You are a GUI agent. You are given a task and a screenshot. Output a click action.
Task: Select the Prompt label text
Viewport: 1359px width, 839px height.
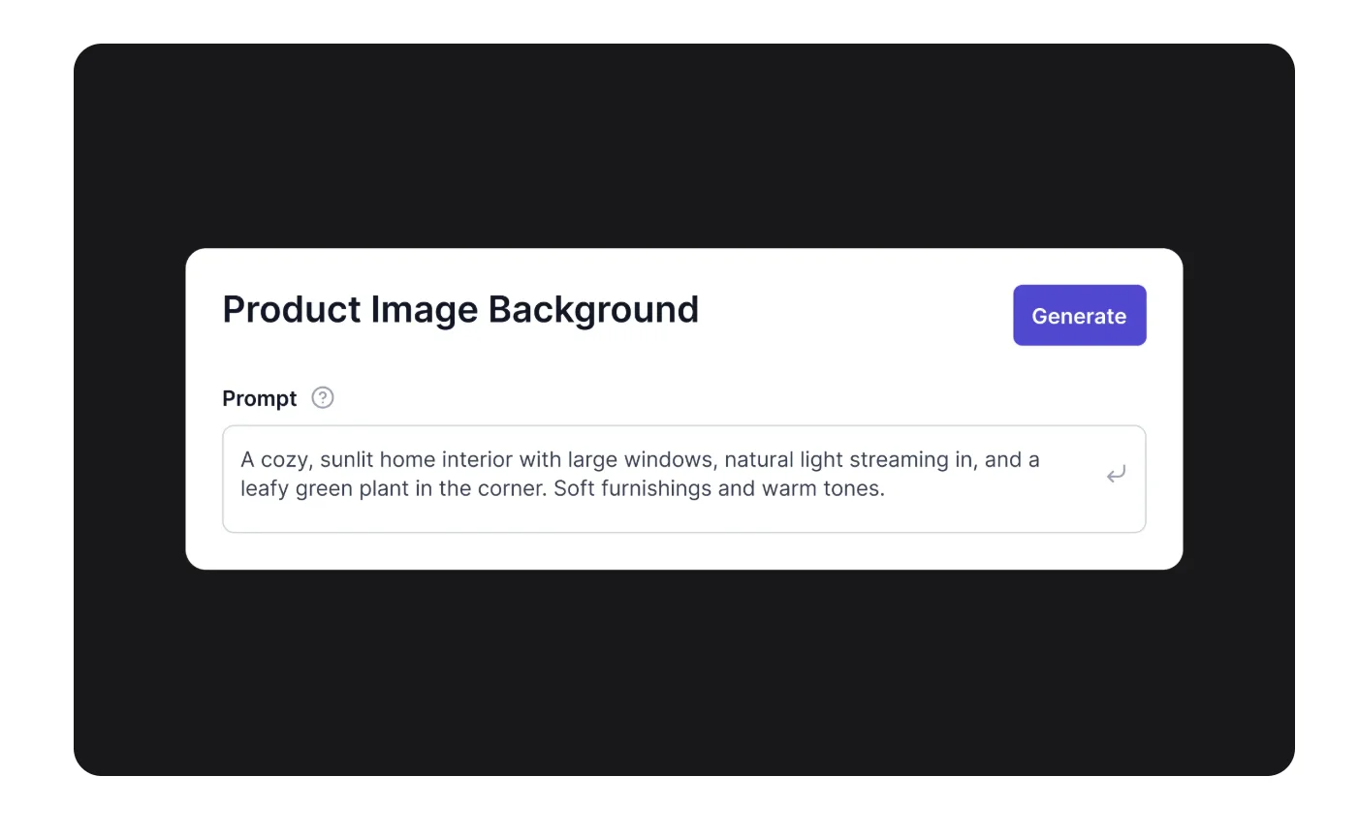pos(259,397)
